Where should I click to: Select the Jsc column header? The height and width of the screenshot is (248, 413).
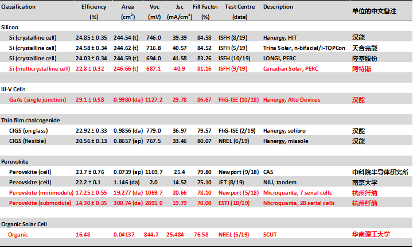coord(180,7)
